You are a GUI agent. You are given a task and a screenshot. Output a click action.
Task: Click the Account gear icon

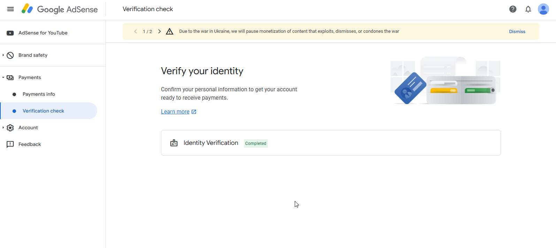tap(10, 128)
